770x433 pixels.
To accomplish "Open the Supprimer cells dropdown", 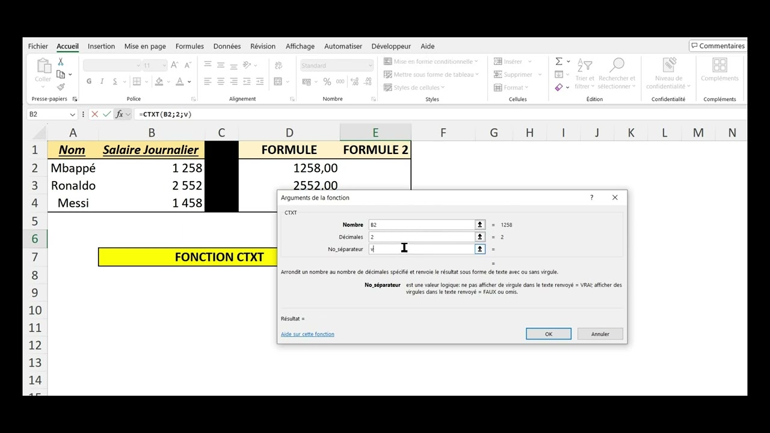I will 517,75.
